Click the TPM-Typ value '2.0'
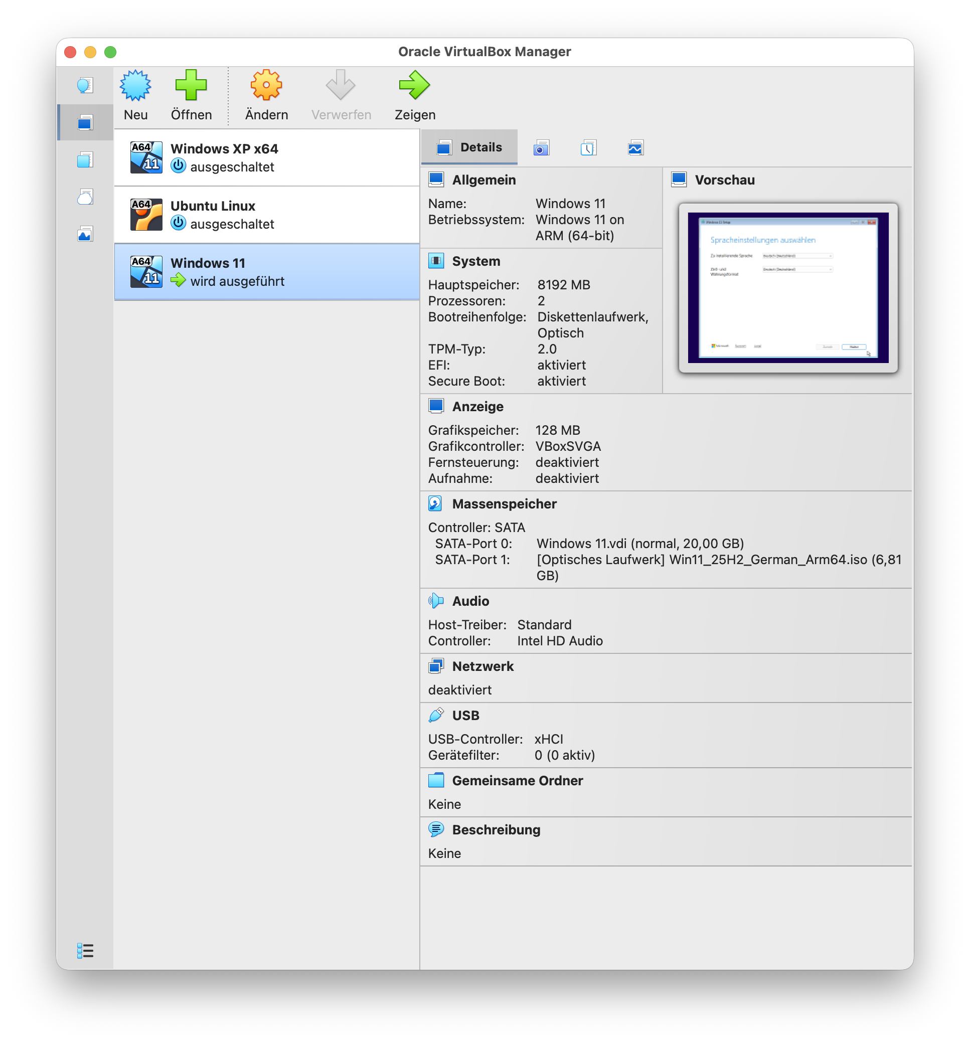Viewport: 970px width, 1044px height. click(x=547, y=349)
